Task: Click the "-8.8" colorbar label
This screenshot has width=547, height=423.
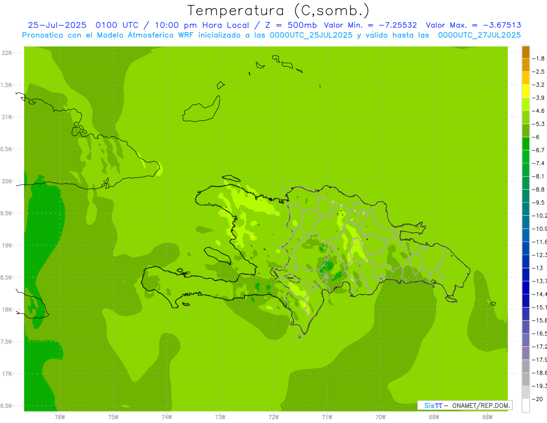Action: tap(538, 189)
